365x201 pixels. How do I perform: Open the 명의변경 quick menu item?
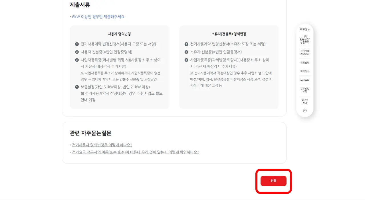(x=304, y=62)
